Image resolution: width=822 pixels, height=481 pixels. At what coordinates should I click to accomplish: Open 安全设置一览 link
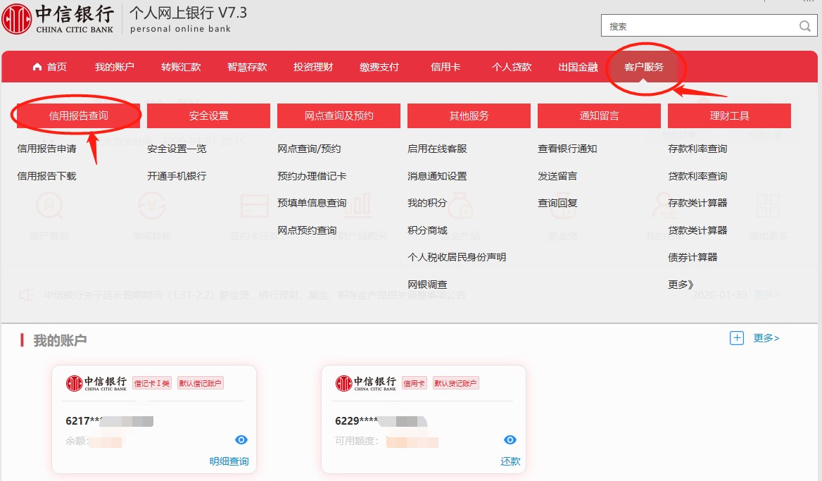(177, 149)
